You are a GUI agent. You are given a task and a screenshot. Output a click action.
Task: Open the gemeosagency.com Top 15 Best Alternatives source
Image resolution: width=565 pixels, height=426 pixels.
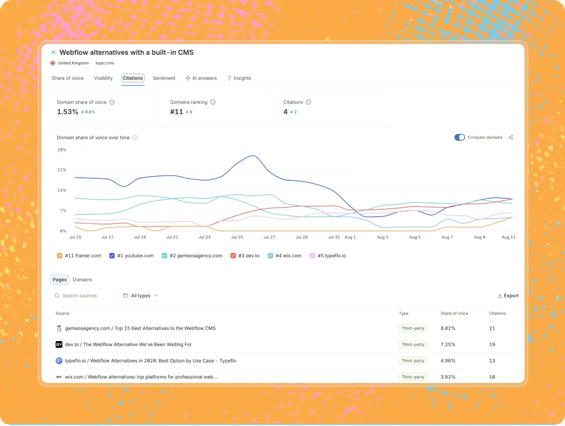click(x=140, y=329)
